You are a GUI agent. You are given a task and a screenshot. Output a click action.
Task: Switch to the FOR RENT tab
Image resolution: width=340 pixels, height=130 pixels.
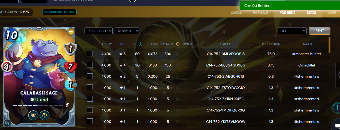[287, 13]
